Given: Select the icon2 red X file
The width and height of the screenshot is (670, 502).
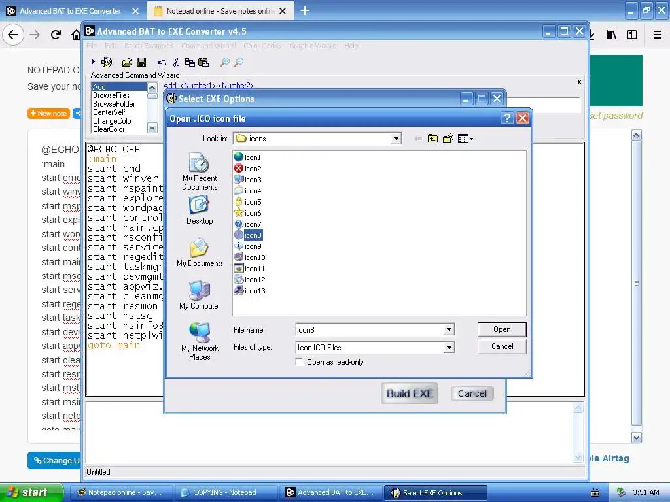Looking at the screenshot, I should [x=248, y=169].
